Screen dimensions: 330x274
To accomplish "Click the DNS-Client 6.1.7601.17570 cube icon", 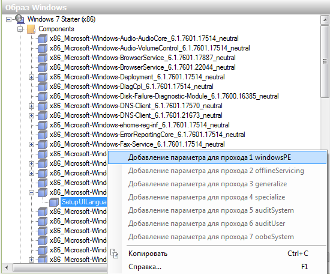I will (43, 106).
